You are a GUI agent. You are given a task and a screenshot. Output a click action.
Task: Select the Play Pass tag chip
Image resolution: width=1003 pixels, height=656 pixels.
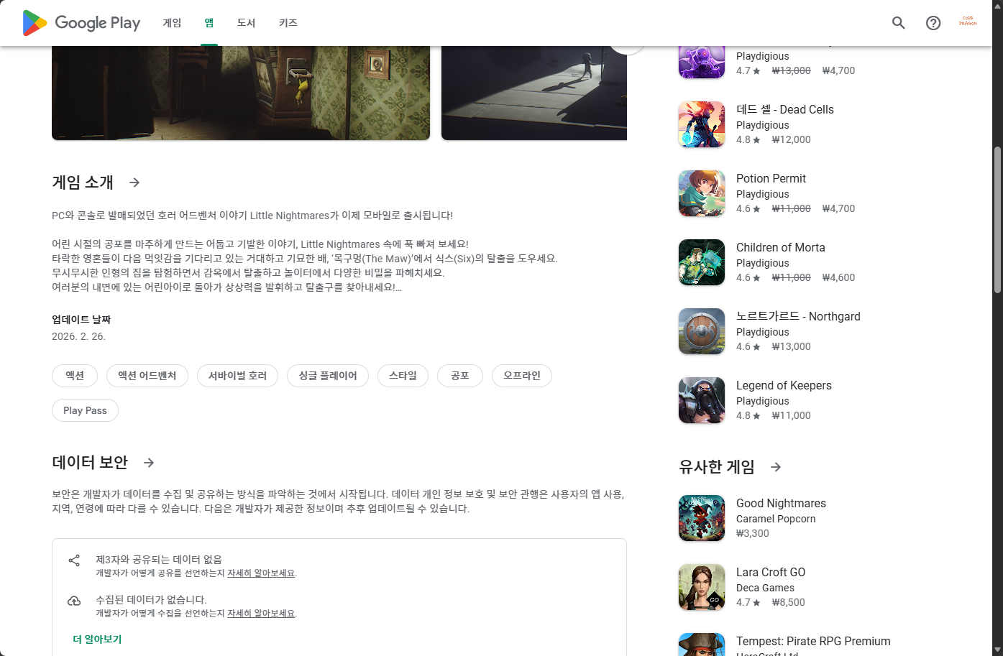(x=85, y=410)
